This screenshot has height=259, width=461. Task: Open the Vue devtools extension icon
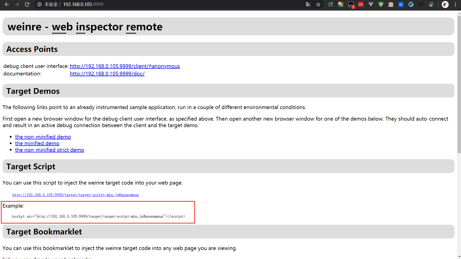pyautogui.click(x=371, y=5)
